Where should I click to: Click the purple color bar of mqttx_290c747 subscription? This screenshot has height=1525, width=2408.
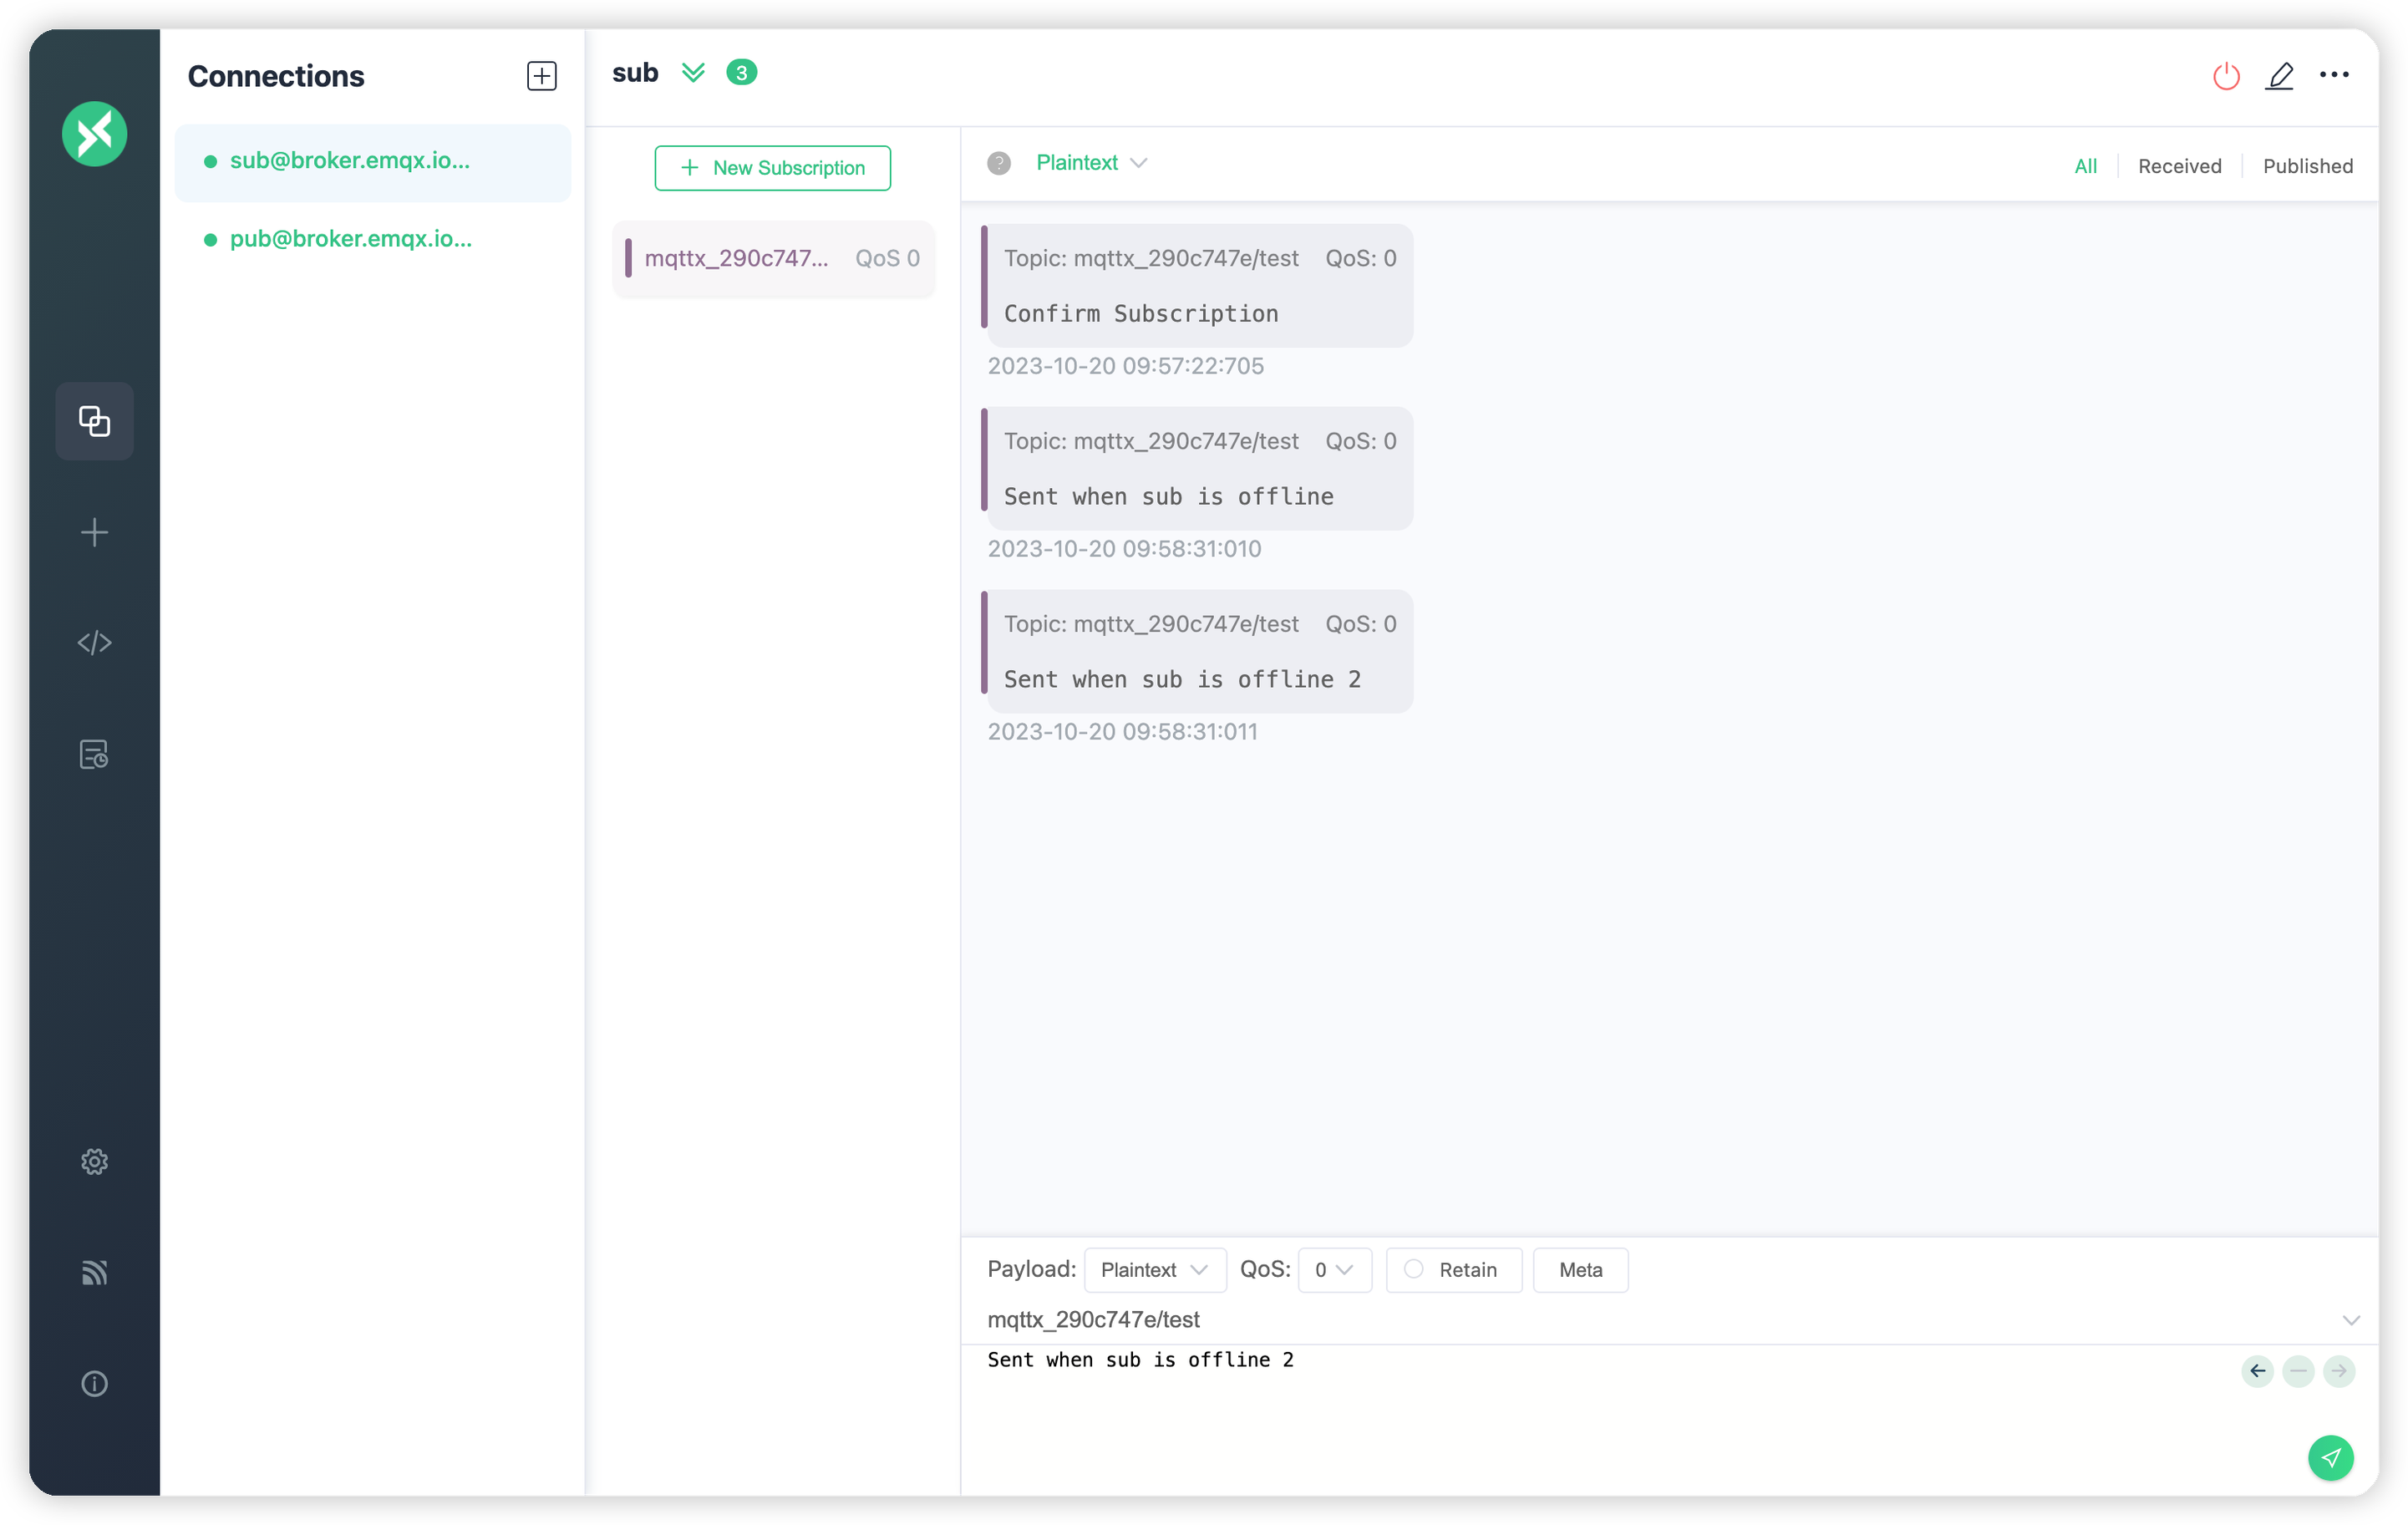click(628, 258)
